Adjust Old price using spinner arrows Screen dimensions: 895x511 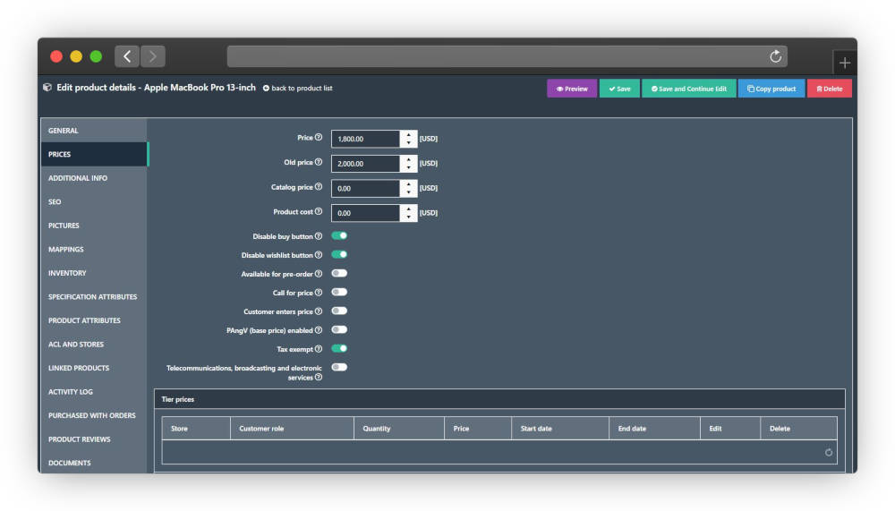[x=409, y=163]
